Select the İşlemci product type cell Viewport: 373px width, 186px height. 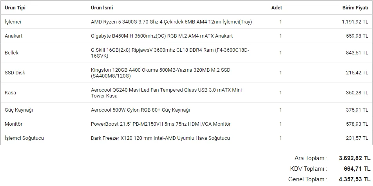pos(13,22)
